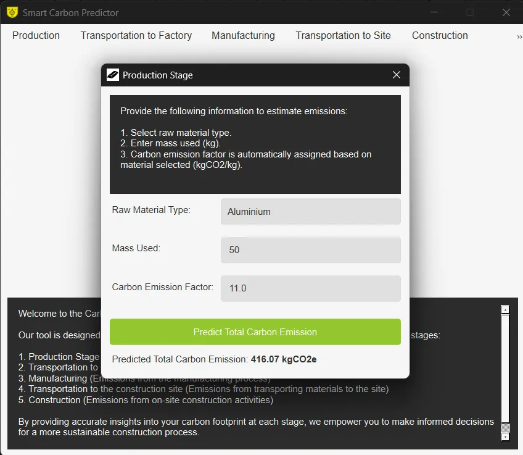
Task: Click the Mass Used input field
Action: click(310, 249)
